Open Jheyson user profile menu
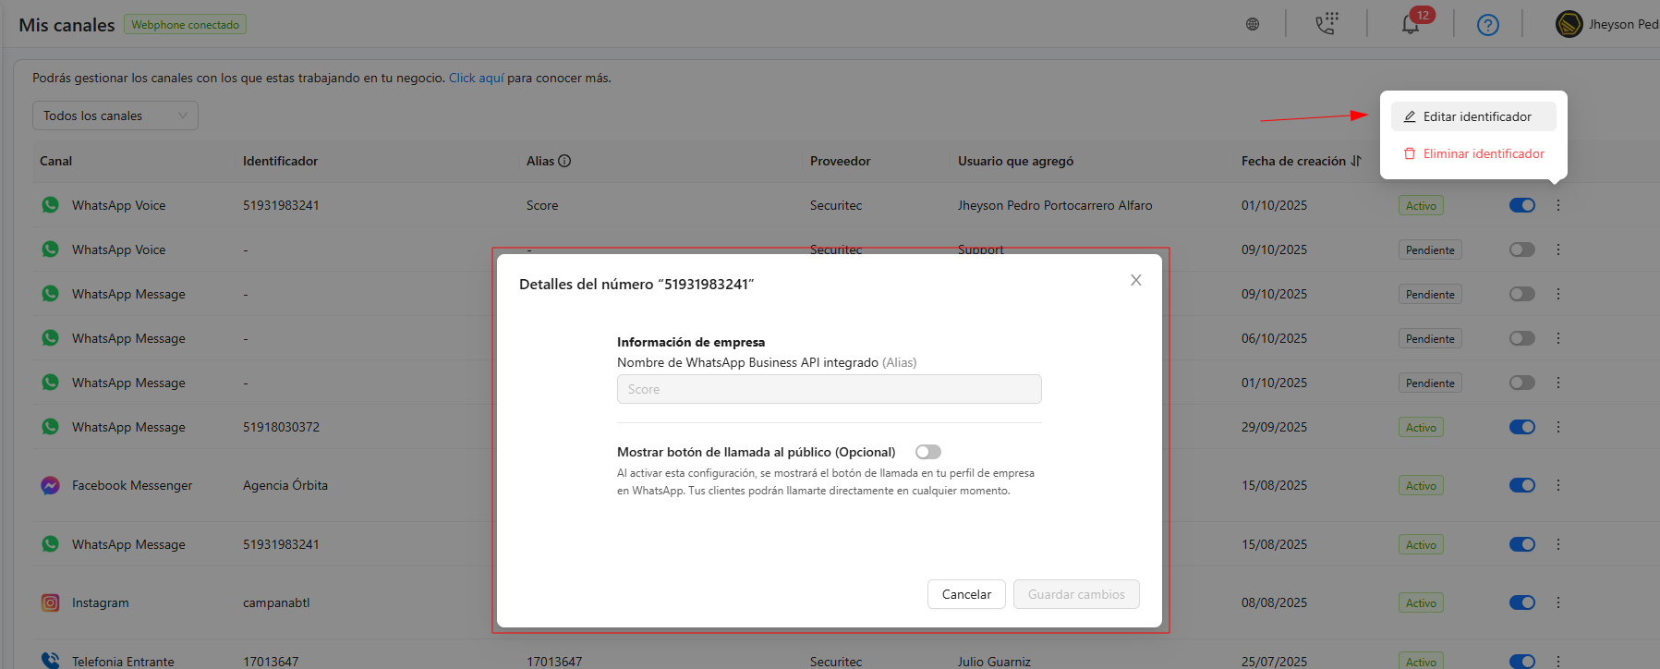Screen dimensions: 1660x669 [x=1607, y=24]
